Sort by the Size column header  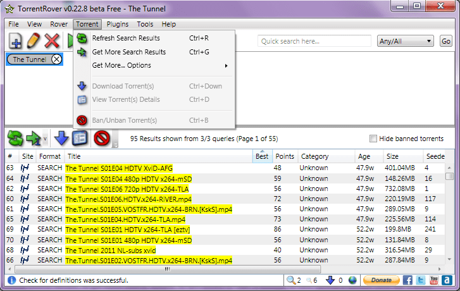403,156
